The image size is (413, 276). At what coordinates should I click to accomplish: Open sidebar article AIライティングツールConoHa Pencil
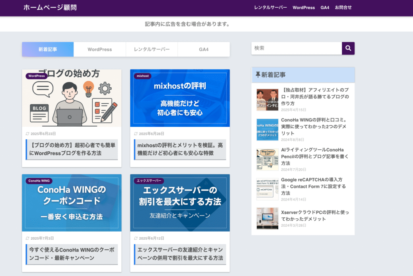click(x=315, y=156)
